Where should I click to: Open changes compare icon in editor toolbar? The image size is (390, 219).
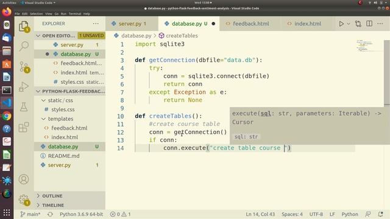click(358, 24)
